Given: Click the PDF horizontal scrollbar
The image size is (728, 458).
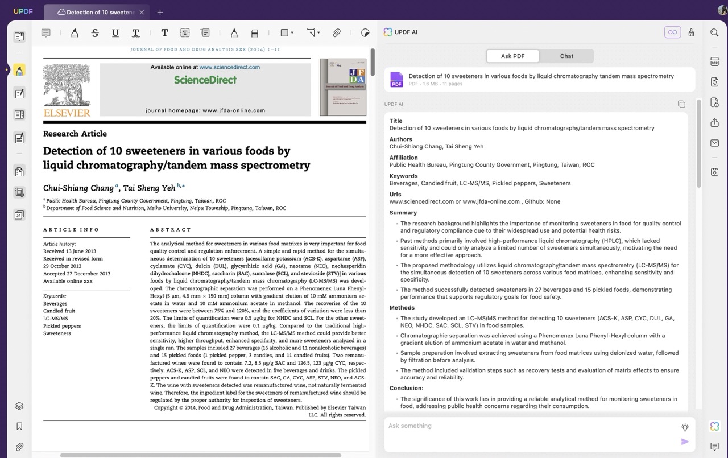Looking at the screenshot, I should click(201, 455).
